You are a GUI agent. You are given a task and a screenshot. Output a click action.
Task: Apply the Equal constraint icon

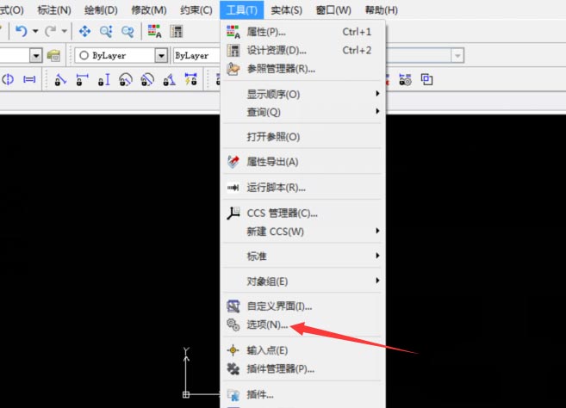click(x=29, y=79)
